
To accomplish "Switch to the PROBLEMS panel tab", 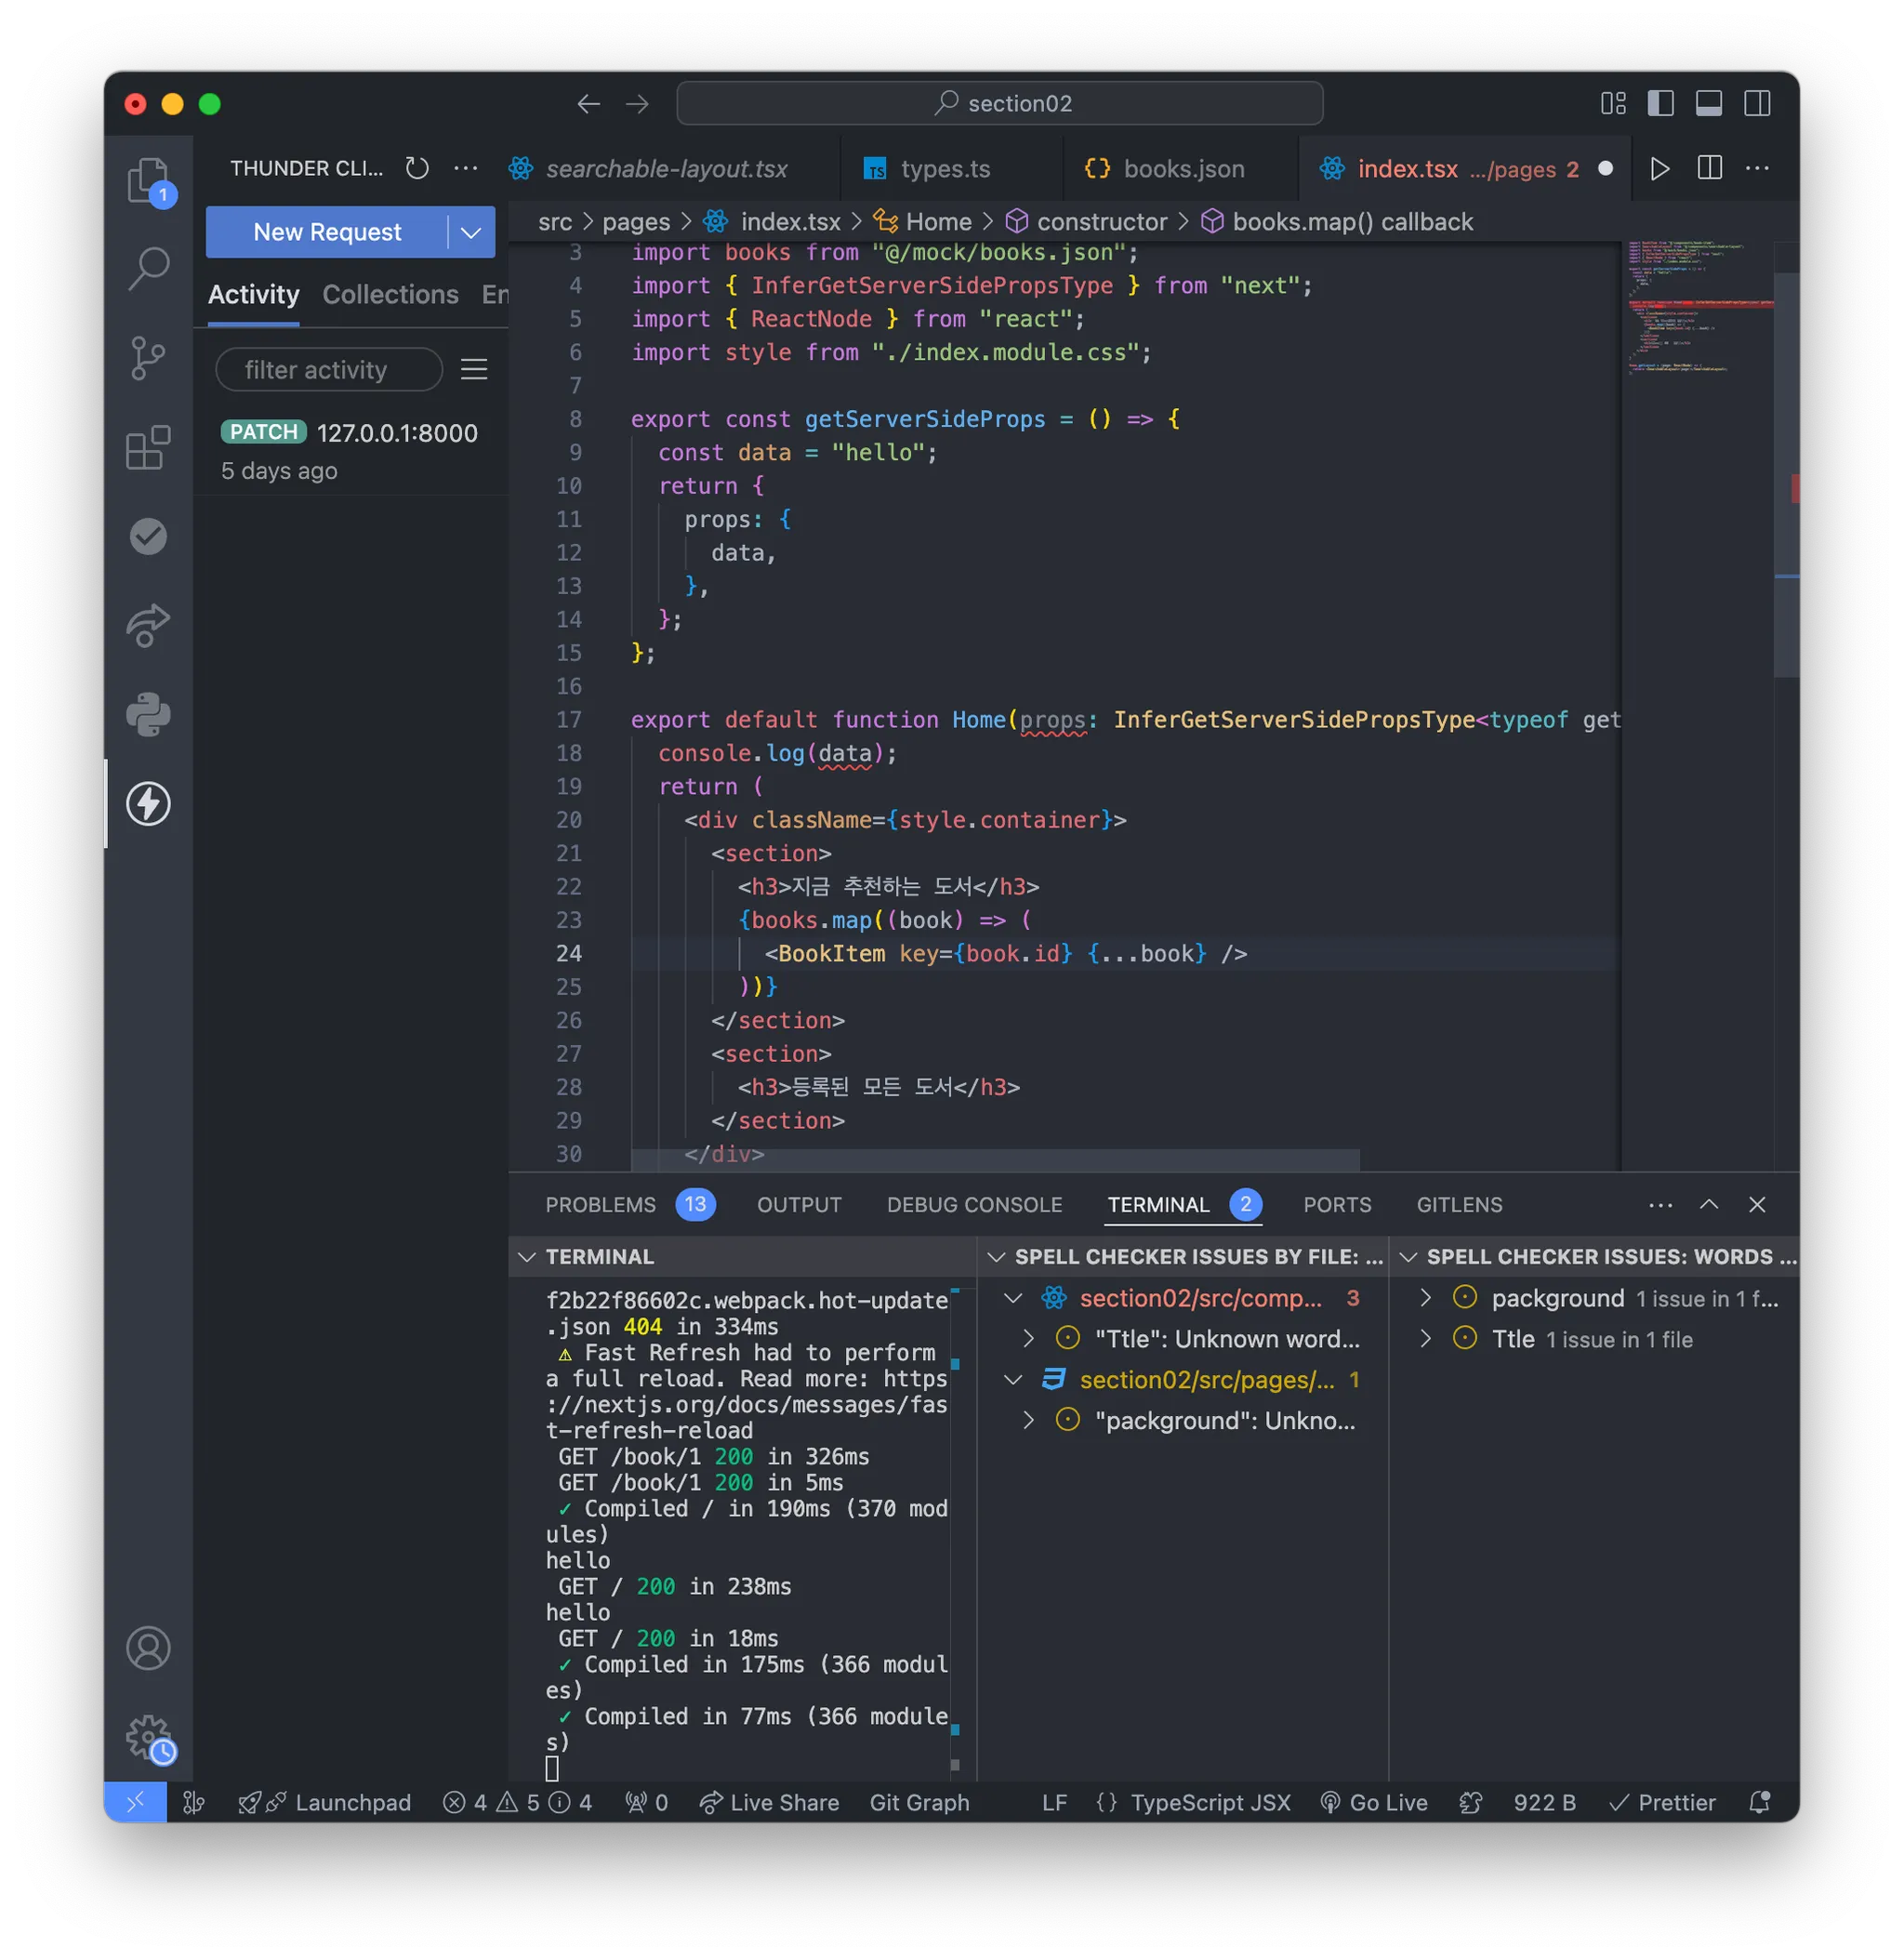I will click(x=600, y=1204).
